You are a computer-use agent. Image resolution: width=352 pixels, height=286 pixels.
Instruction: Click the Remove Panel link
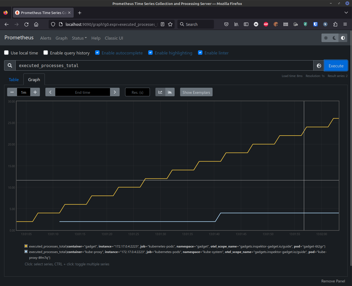pos(333,281)
